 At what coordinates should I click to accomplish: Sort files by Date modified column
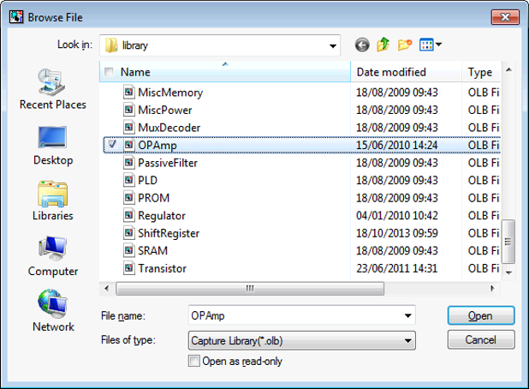tap(391, 73)
